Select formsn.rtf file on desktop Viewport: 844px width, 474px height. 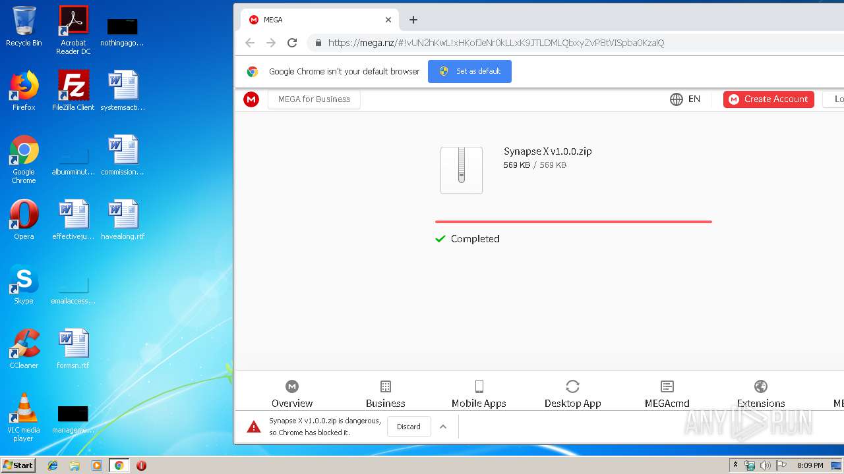pyautogui.click(x=73, y=349)
